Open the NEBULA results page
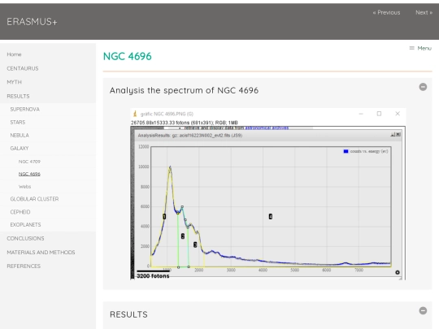The width and height of the screenshot is (439, 329). pos(20,136)
